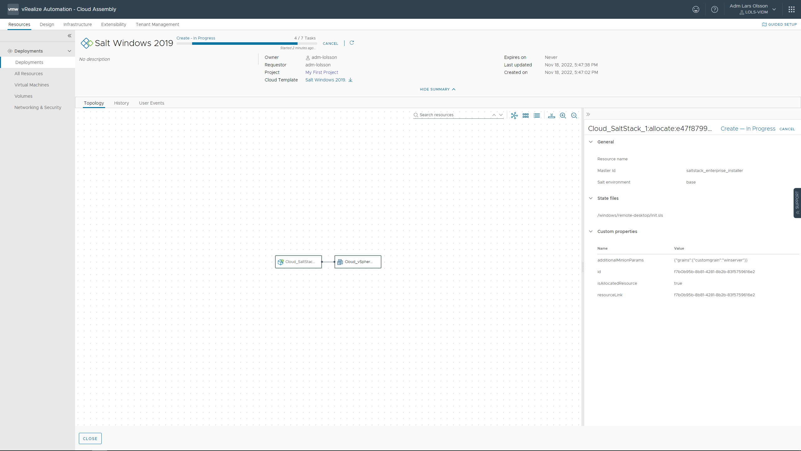Click the Salt Windows 2019 deployment icon
The image size is (801, 451).
[x=87, y=43]
